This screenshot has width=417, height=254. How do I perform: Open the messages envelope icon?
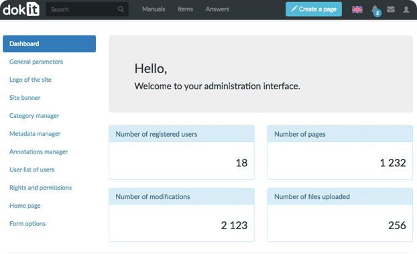coord(391,9)
